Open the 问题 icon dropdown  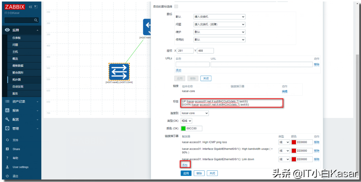[219, 24]
